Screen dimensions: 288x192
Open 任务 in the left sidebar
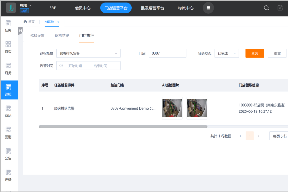point(8,26)
